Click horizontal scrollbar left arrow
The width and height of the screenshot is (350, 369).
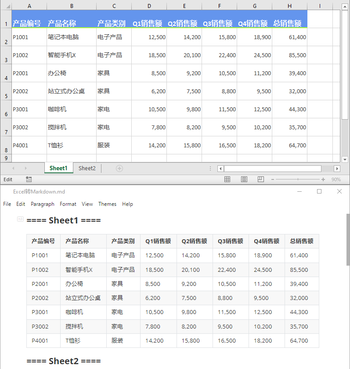coord(220,168)
